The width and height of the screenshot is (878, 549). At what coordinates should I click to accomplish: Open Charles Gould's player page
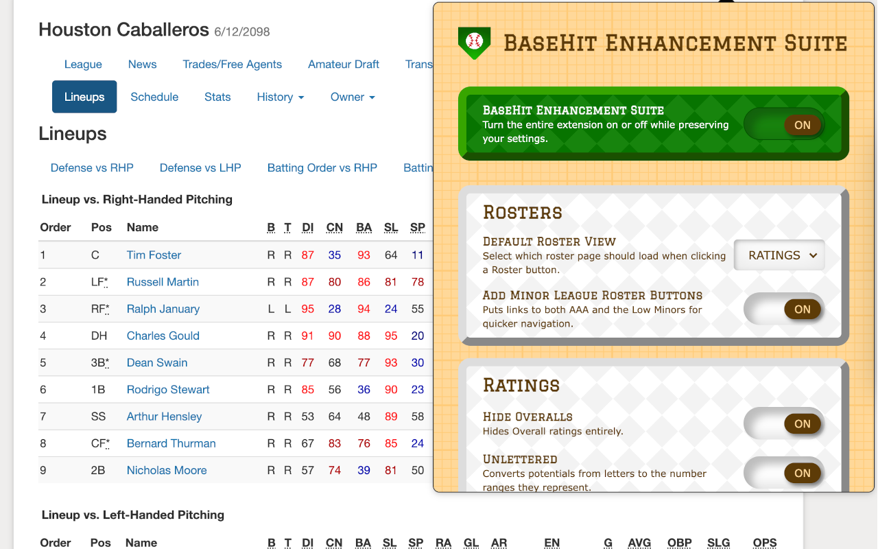[x=163, y=336]
